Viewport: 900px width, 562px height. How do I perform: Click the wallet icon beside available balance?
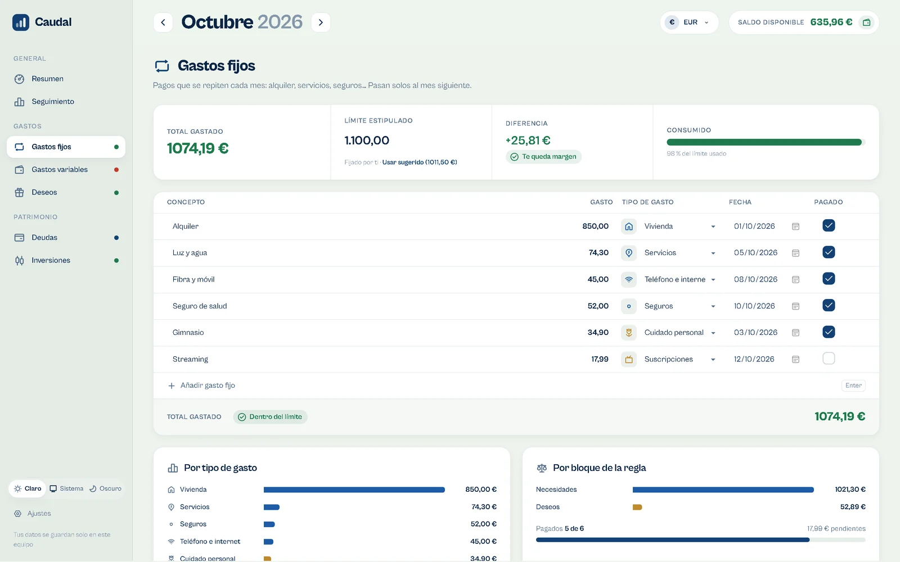click(x=867, y=22)
